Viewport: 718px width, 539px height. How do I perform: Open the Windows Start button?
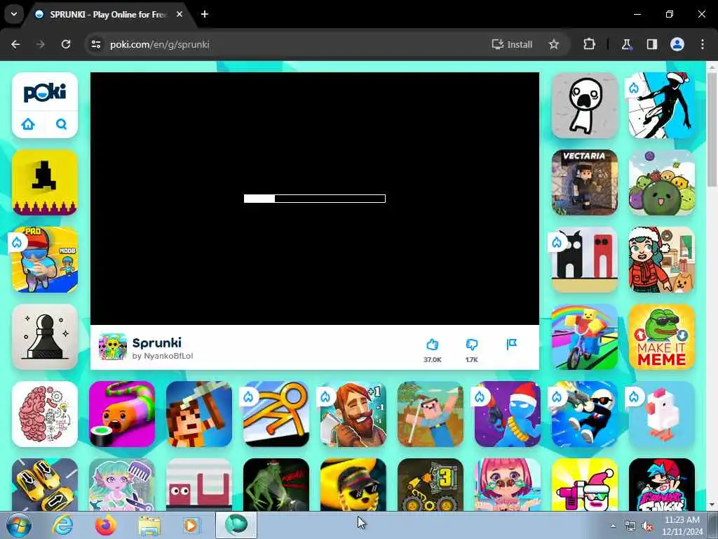pos(19,525)
